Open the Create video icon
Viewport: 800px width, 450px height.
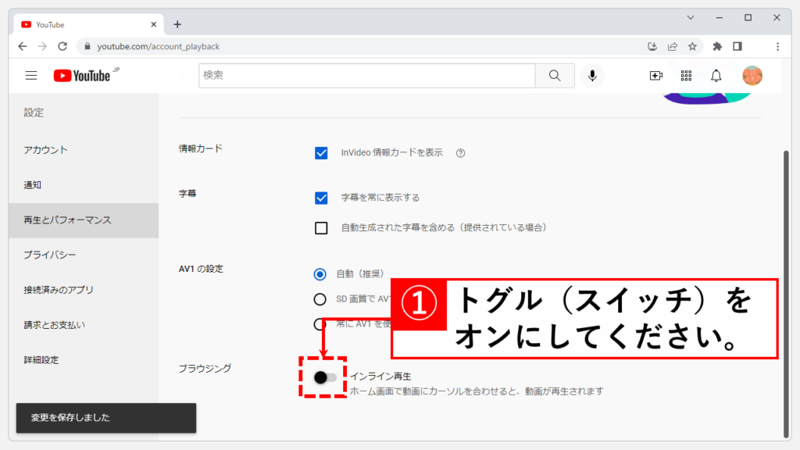tap(655, 76)
